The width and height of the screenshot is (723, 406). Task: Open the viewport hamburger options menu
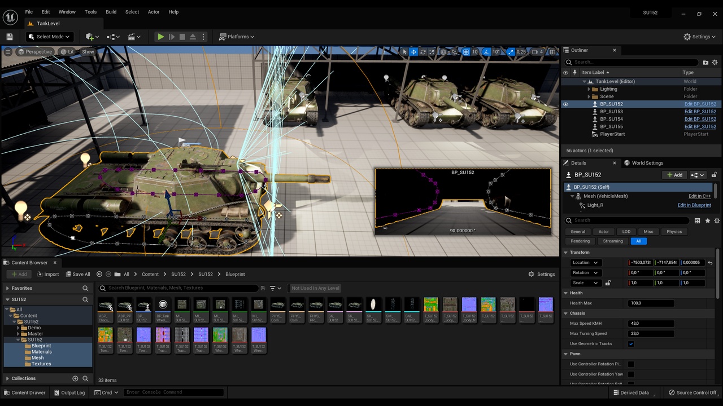point(8,52)
